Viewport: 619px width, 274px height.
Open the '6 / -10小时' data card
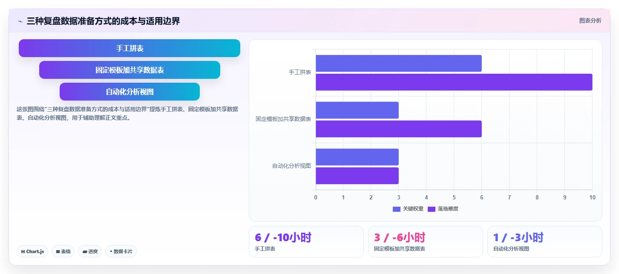click(306, 242)
